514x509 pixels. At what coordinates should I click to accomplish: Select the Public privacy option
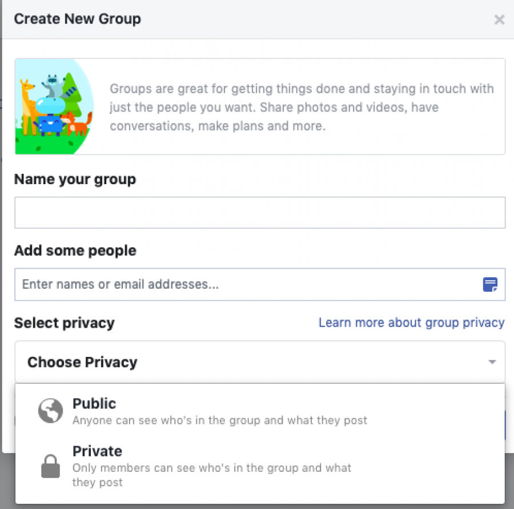(x=260, y=411)
